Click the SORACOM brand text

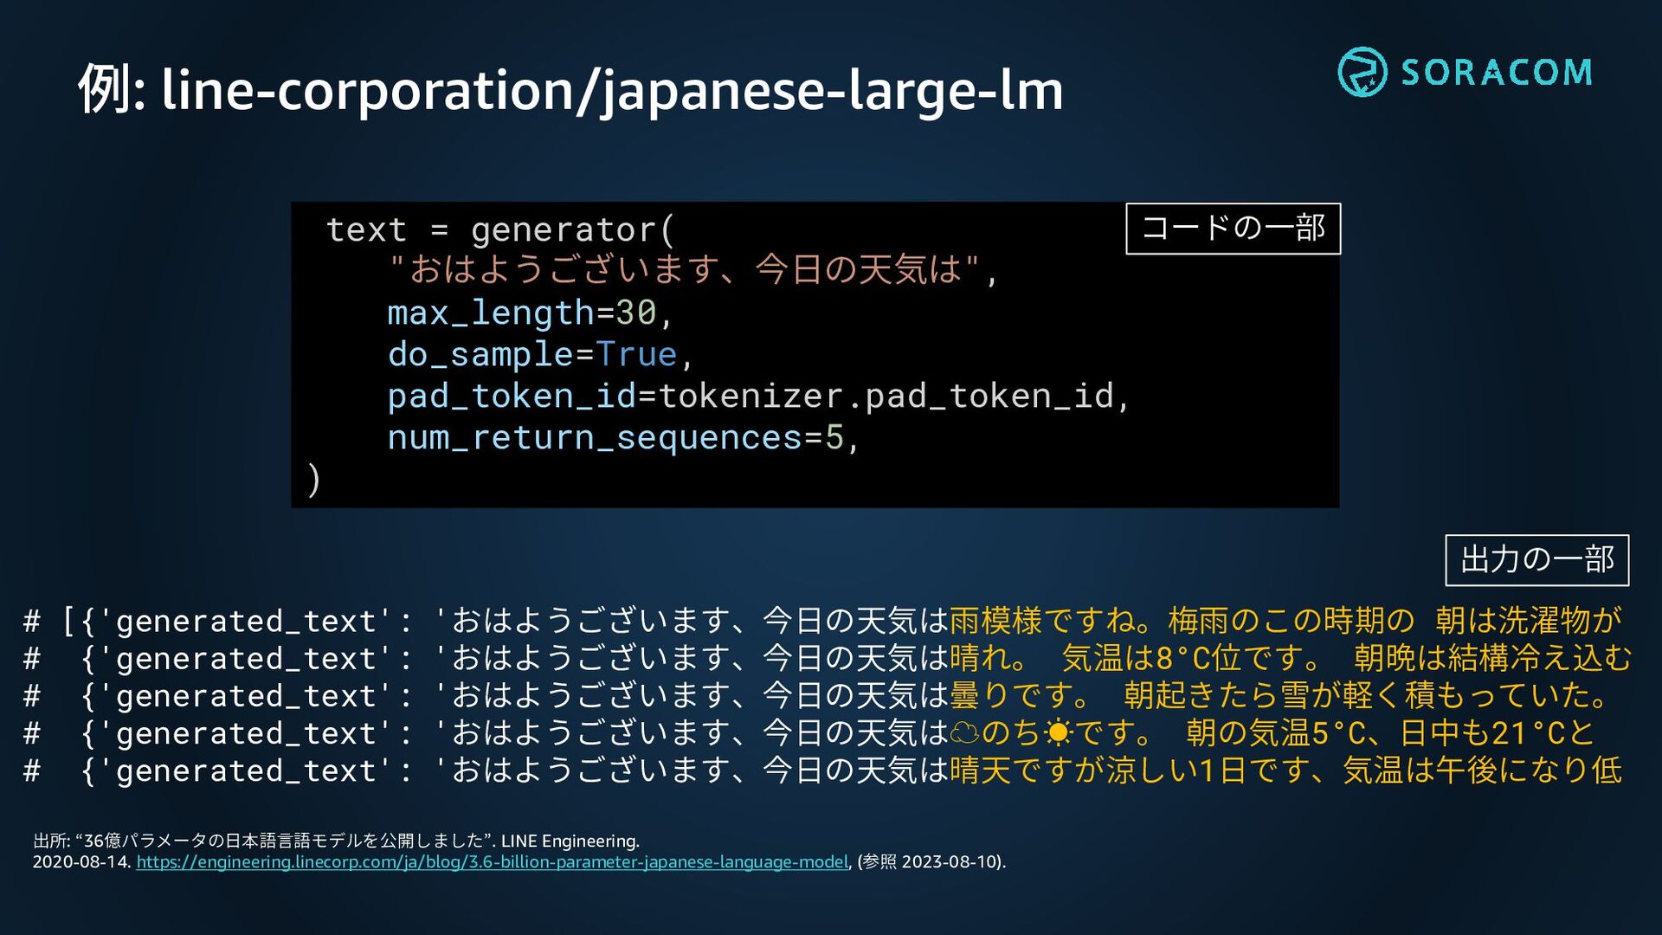(x=1497, y=73)
